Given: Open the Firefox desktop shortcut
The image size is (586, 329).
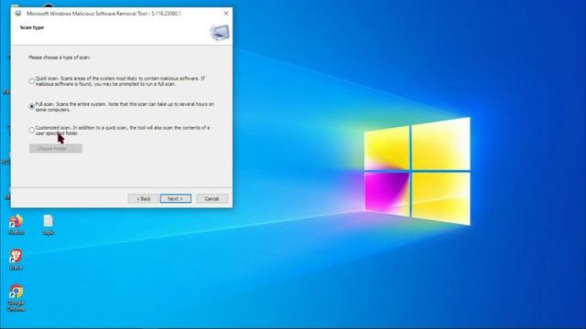Looking at the screenshot, I should (x=16, y=225).
